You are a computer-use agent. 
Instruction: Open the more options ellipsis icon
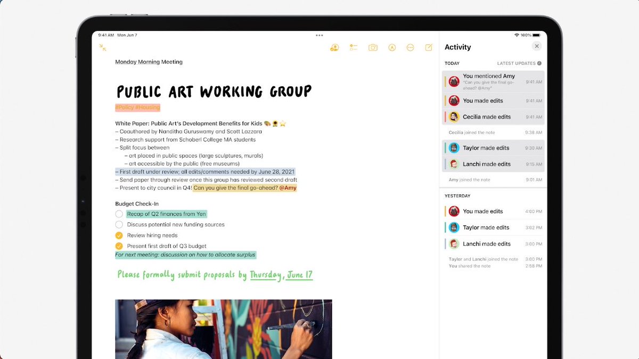tap(410, 47)
